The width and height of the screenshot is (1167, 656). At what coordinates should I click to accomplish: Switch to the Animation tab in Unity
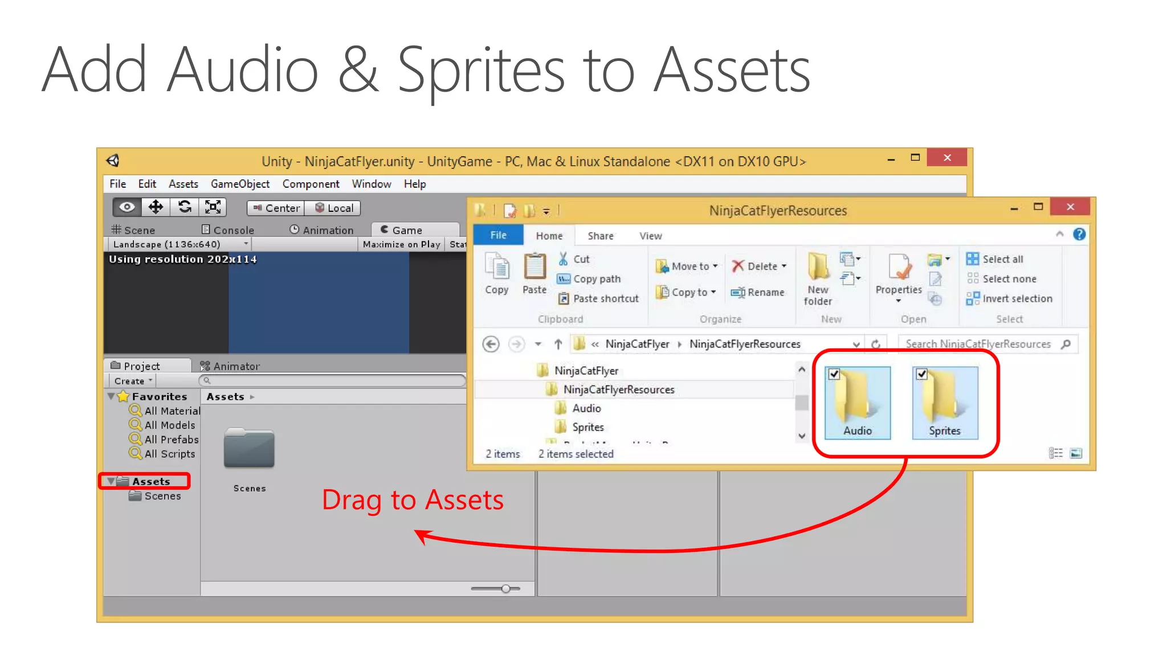pyautogui.click(x=321, y=230)
